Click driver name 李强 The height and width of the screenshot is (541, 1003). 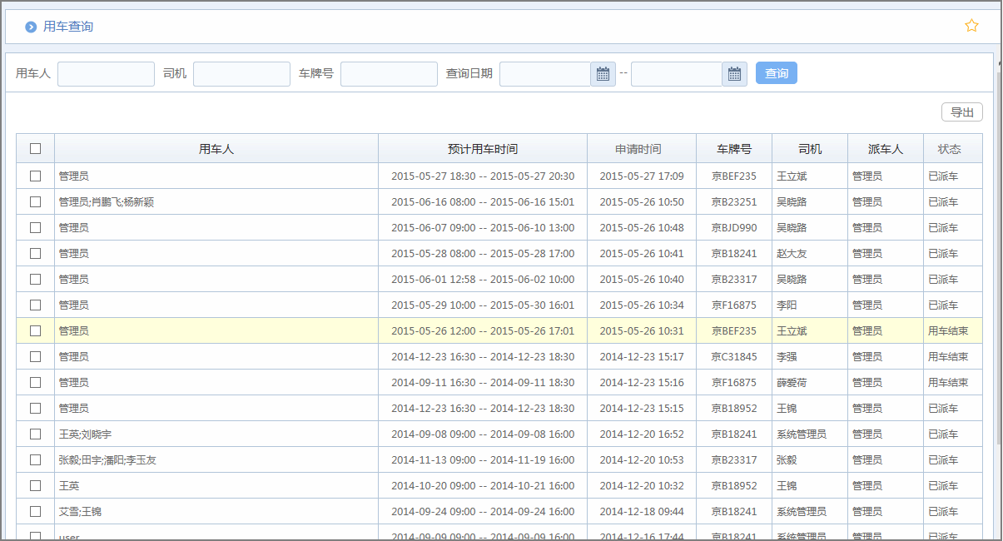coord(787,356)
